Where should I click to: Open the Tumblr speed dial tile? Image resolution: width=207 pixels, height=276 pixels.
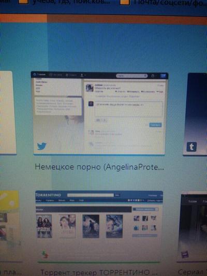195,114
